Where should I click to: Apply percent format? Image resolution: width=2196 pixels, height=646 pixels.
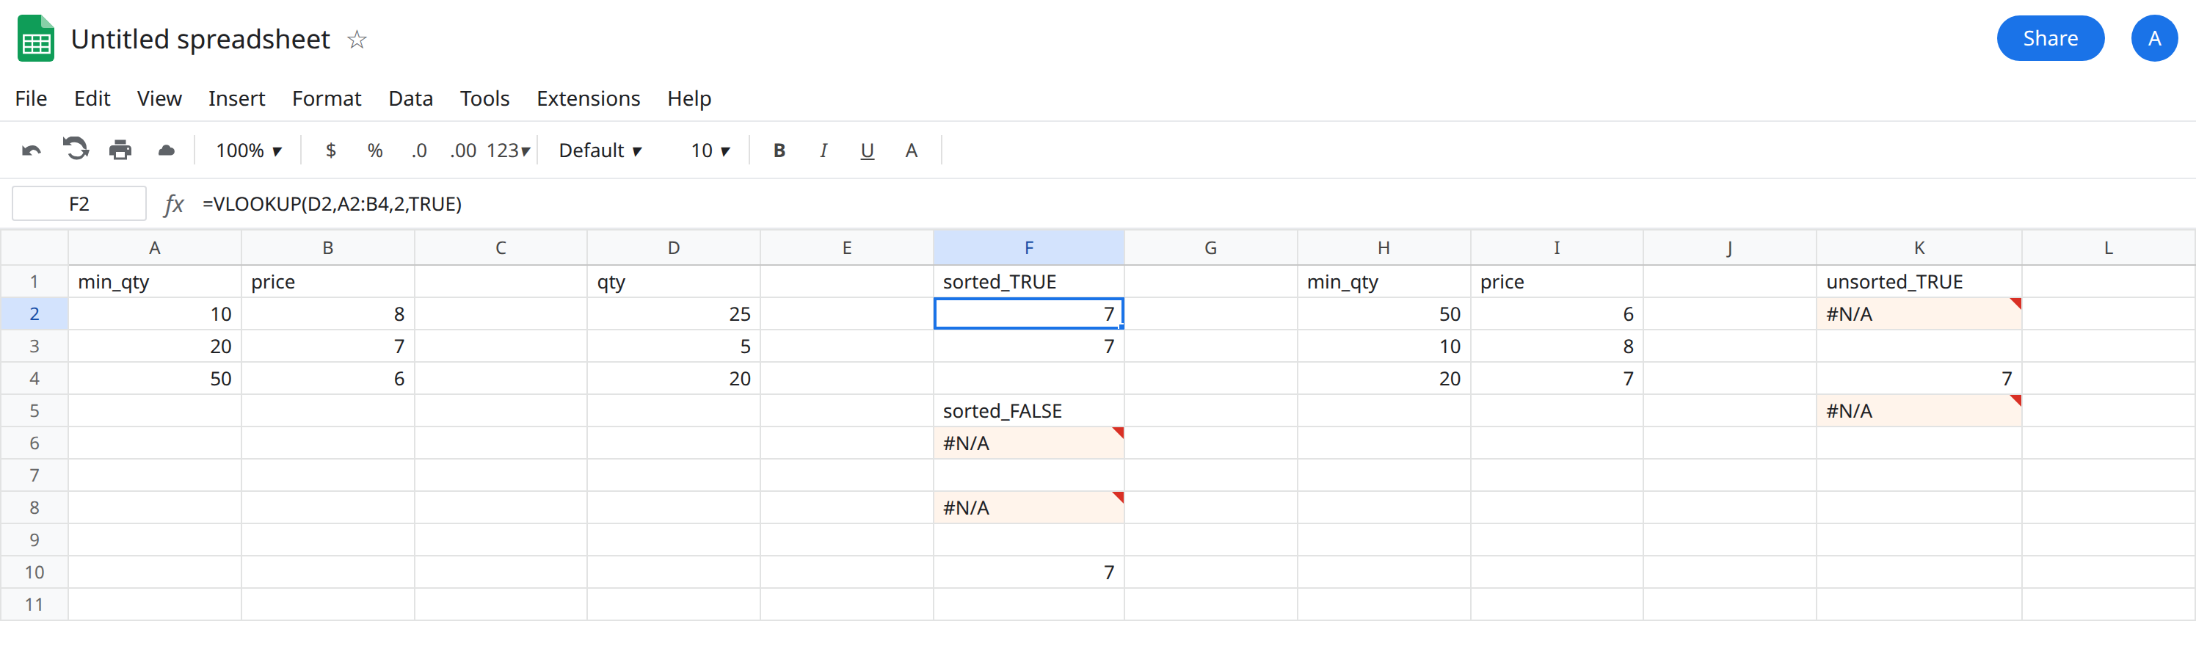point(375,150)
